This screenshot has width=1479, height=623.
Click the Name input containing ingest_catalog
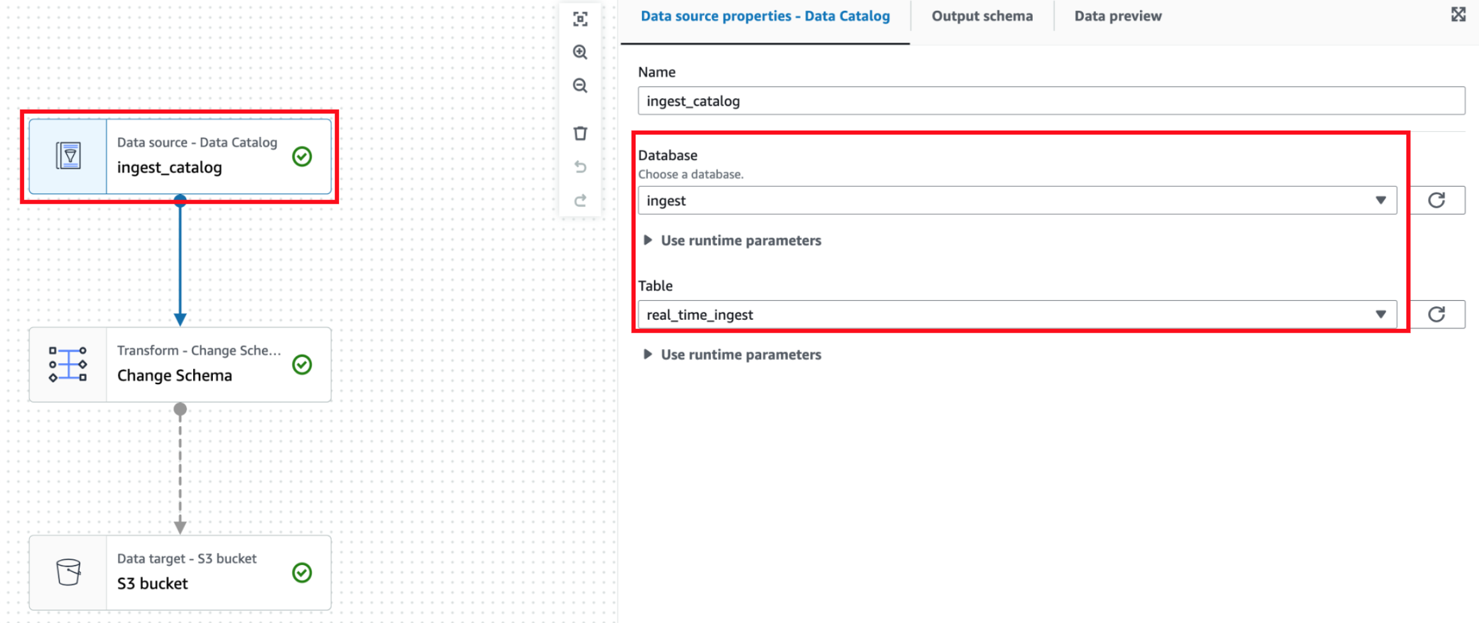(1051, 101)
